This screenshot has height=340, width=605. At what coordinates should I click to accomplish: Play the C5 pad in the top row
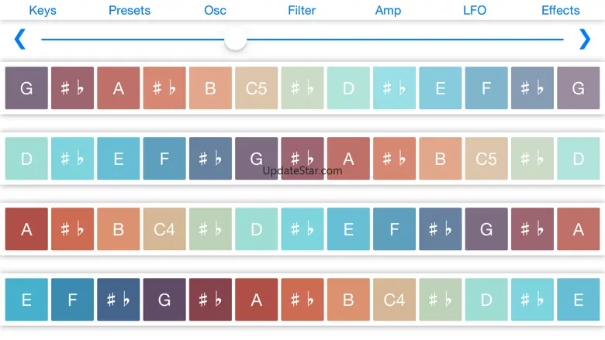tap(256, 88)
